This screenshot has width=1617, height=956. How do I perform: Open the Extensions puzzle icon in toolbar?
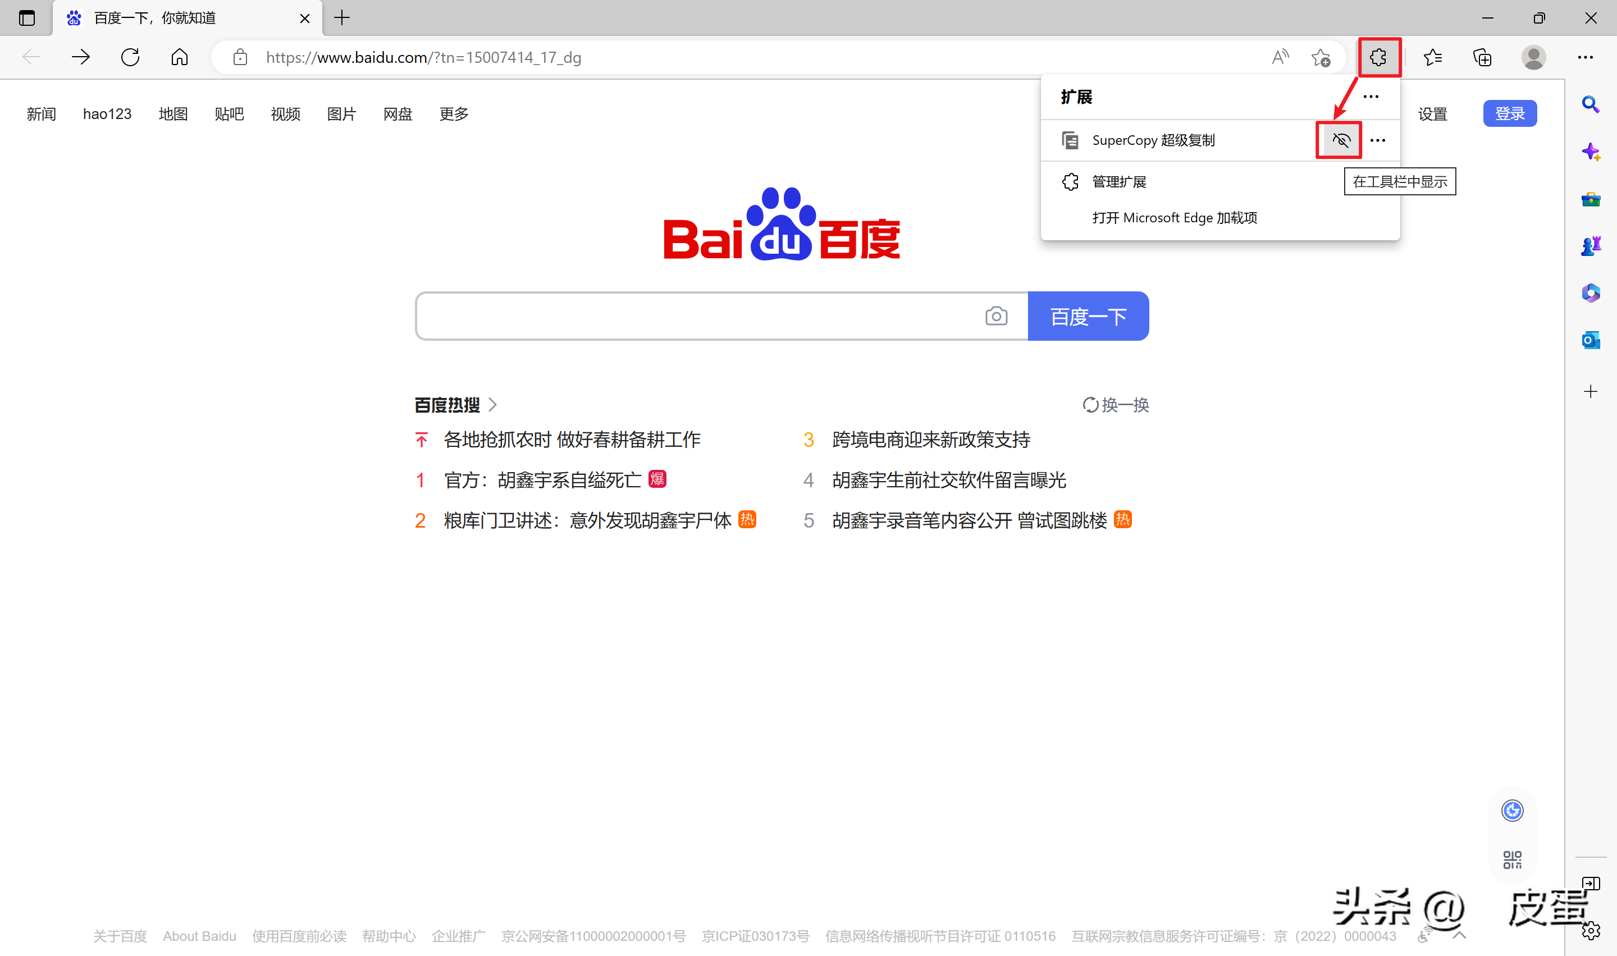1378,57
